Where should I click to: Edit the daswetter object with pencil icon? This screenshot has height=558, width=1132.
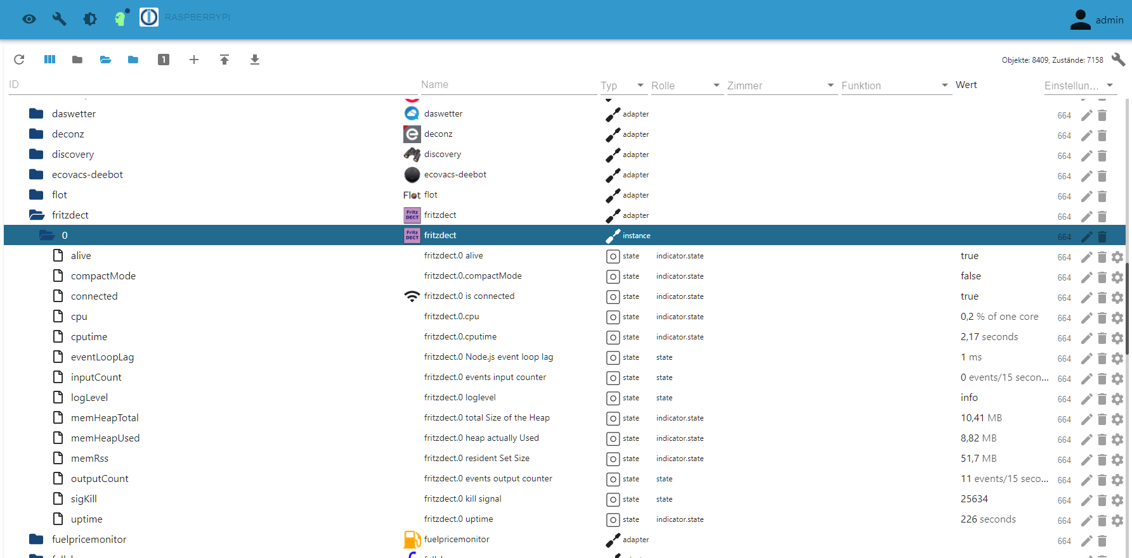point(1087,115)
